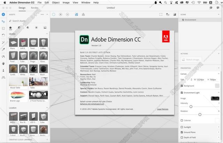
Task: Collapse the Actions panel section
Action: point(218,54)
